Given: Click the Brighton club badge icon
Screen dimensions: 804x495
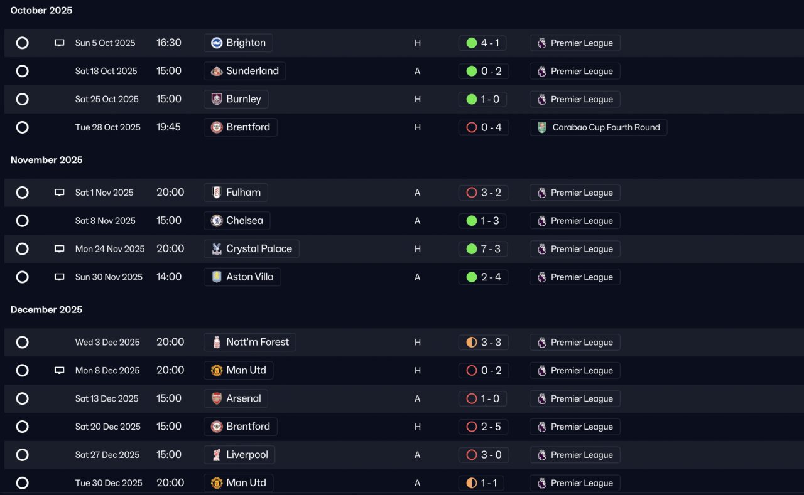Looking at the screenshot, I should [217, 43].
